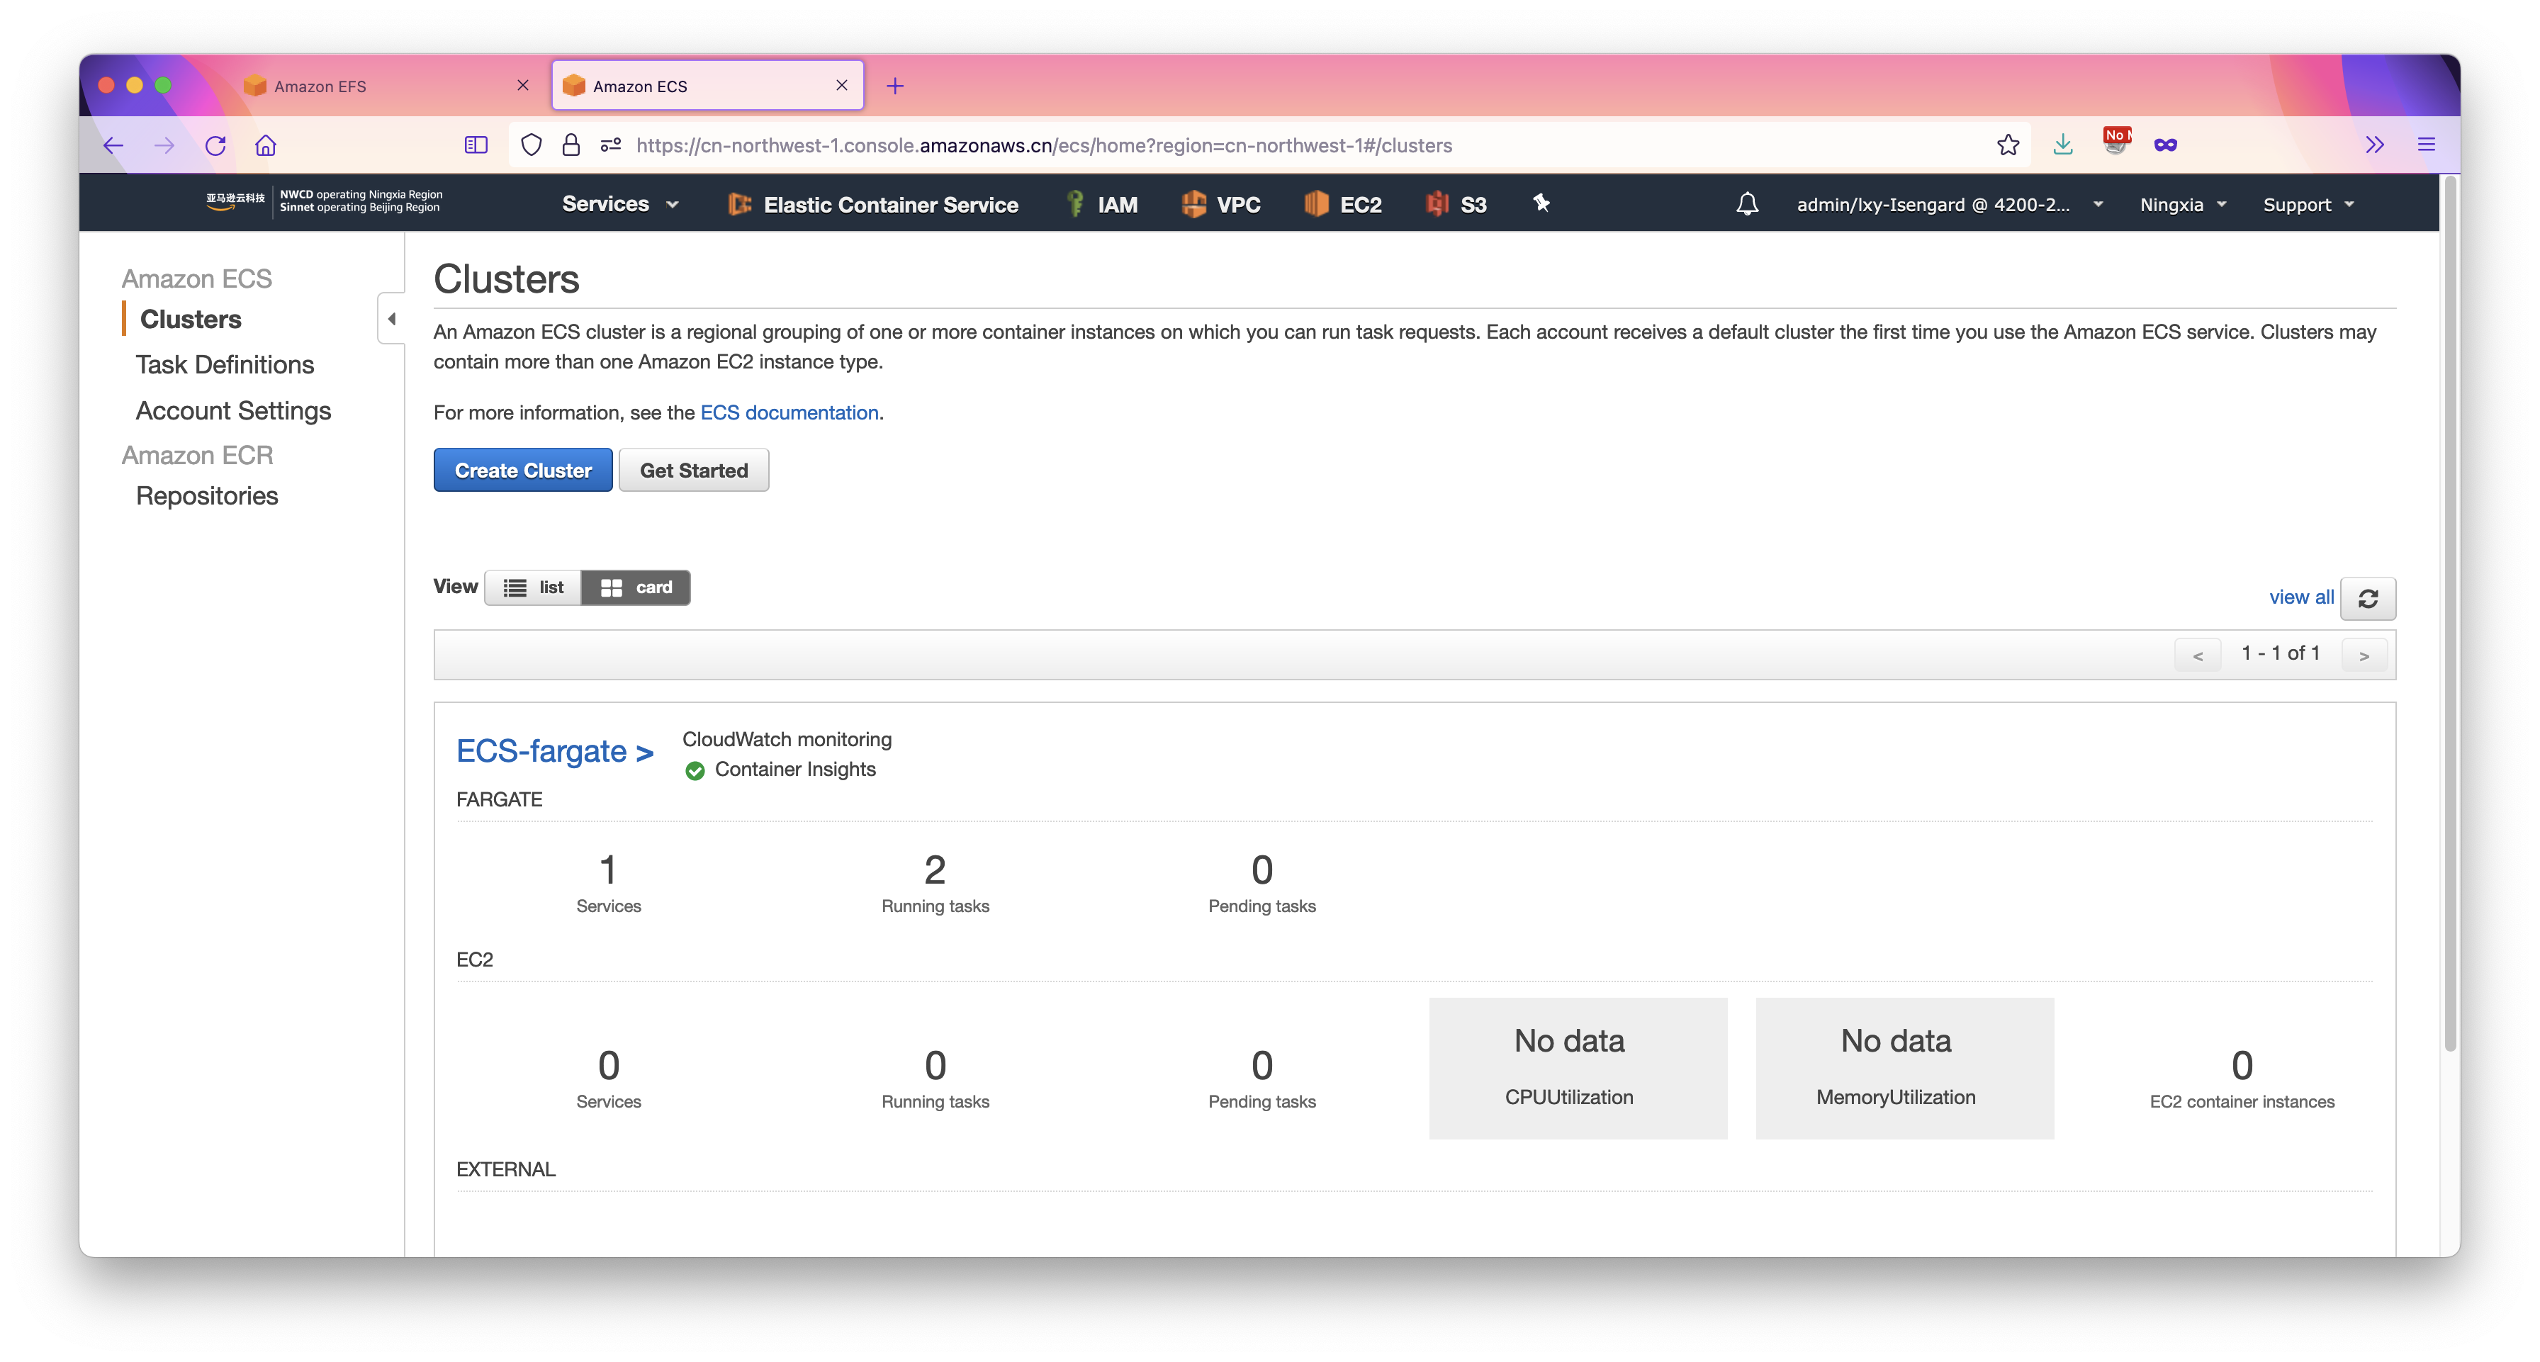
Task: Open the admin/lxy-Isengard account menu
Action: (x=1950, y=204)
